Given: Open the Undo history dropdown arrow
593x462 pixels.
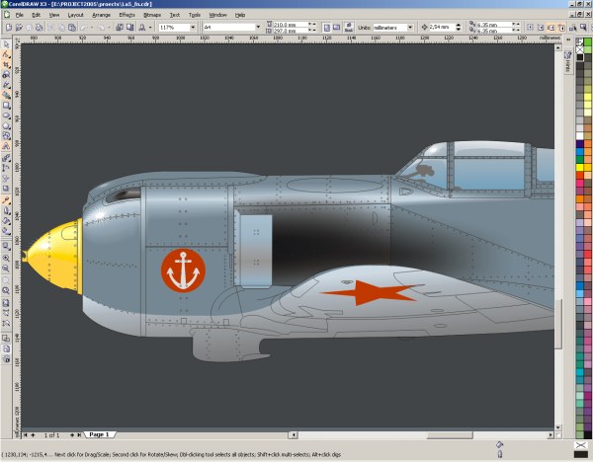Looking at the screenshot, I should click(92, 28).
